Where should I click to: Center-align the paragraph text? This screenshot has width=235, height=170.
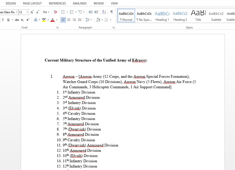coord(69,20)
